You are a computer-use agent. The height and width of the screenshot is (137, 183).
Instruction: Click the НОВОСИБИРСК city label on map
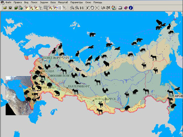point(105,99)
